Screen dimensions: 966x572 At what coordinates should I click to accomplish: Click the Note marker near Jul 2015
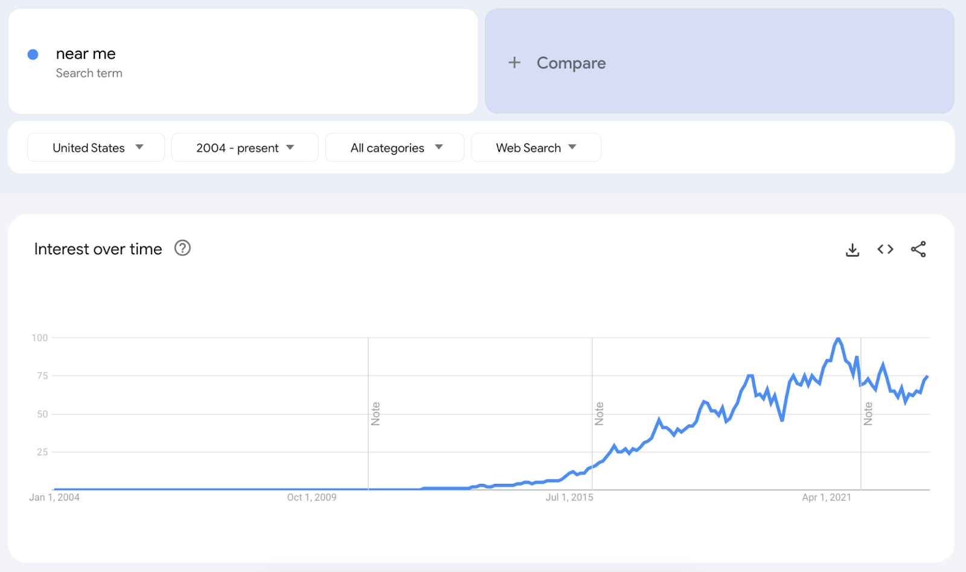pyautogui.click(x=599, y=414)
